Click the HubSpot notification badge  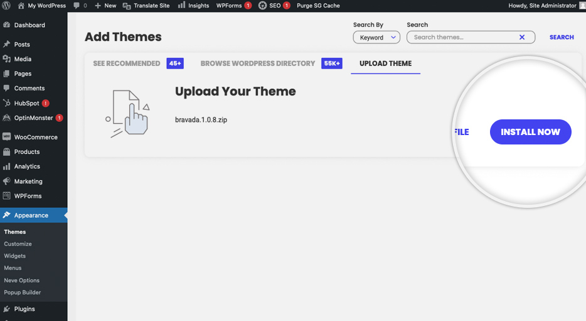click(x=46, y=103)
